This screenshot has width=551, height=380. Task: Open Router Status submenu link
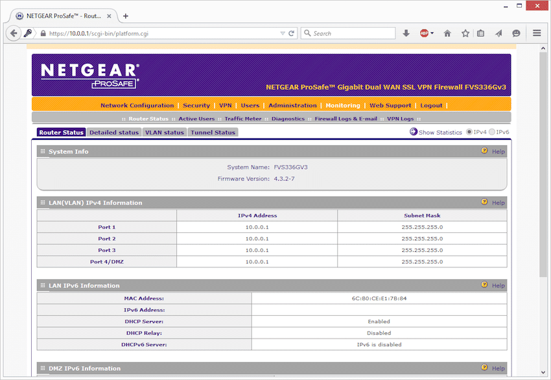[x=148, y=118]
